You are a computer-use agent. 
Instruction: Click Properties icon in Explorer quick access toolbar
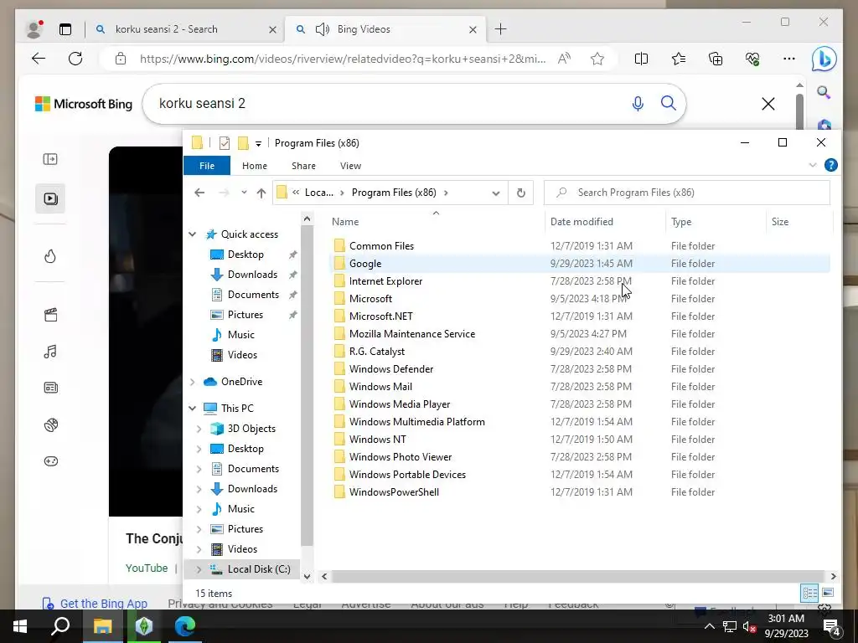tap(225, 143)
